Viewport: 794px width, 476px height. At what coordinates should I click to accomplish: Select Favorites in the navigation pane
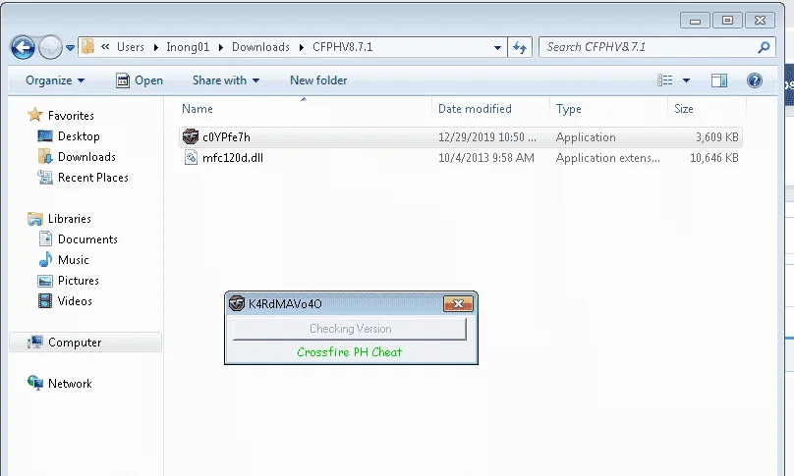(71, 116)
